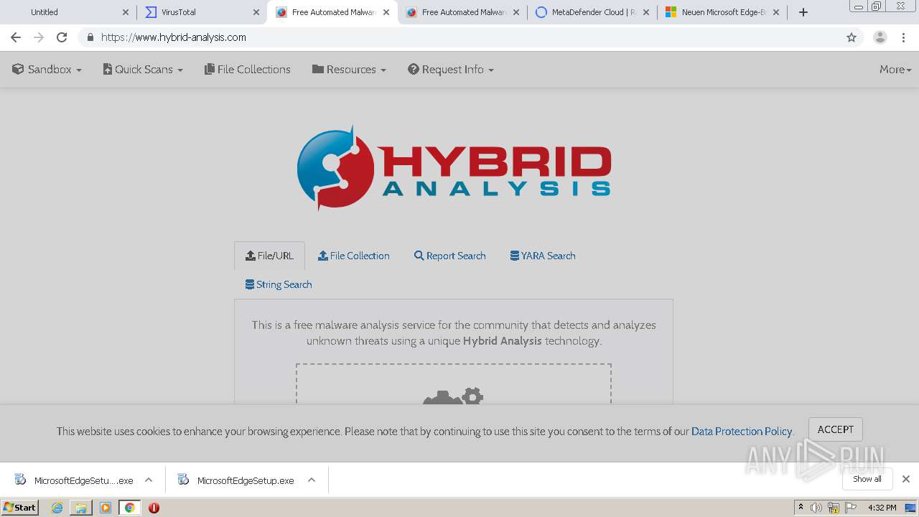Screen dimensions: 919x517
Task: Open the Data Protection Policy link
Action: click(x=742, y=432)
